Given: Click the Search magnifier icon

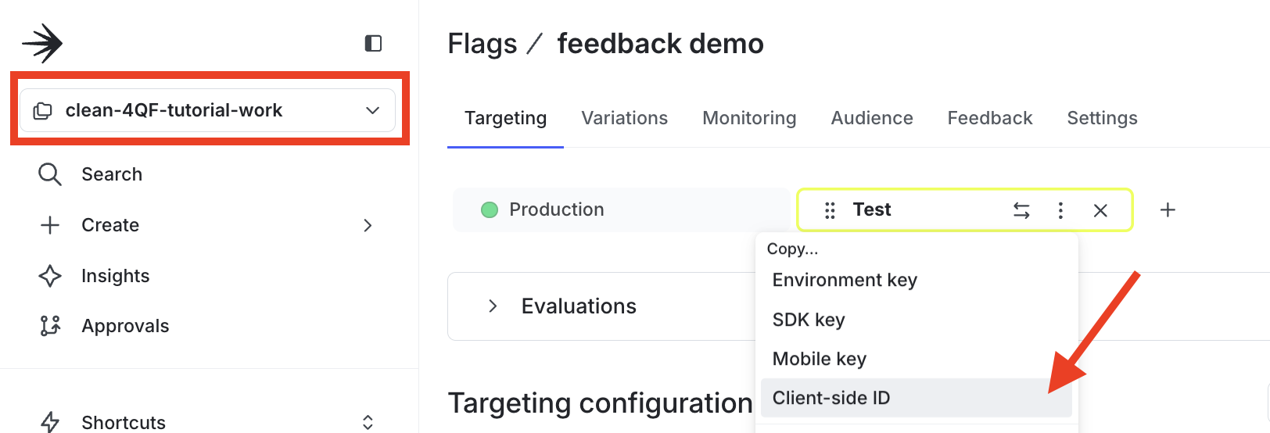Looking at the screenshot, I should coord(50,174).
